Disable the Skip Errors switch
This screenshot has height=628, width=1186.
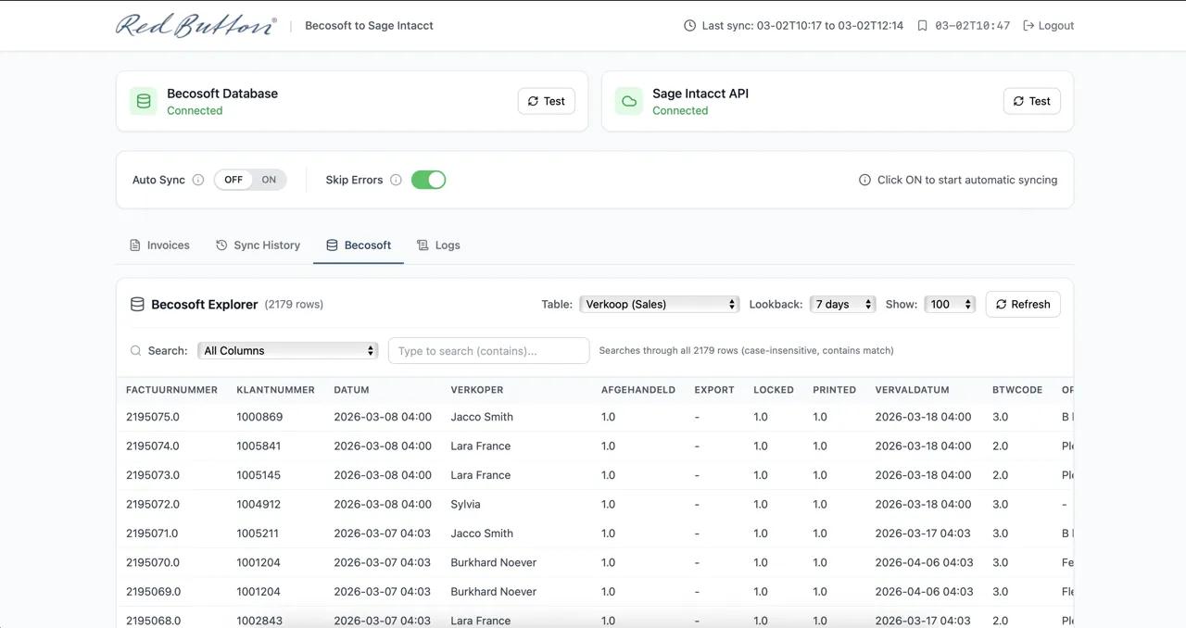pos(428,180)
